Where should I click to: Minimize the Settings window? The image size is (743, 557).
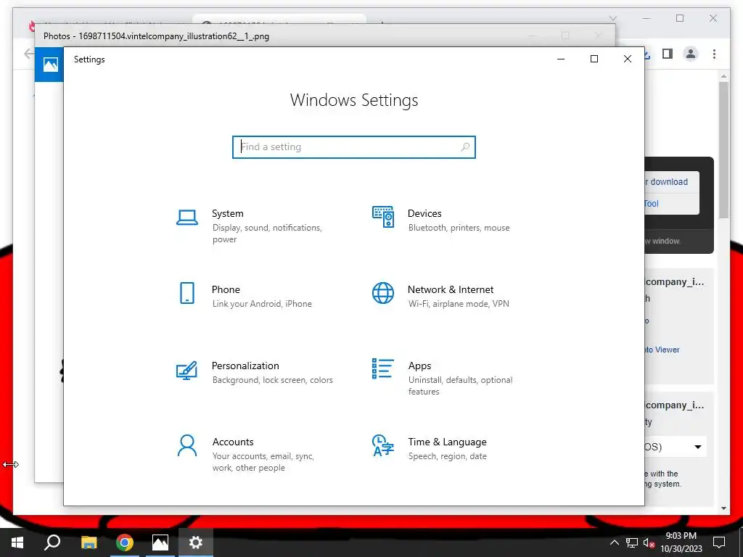[x=561, y=59]
